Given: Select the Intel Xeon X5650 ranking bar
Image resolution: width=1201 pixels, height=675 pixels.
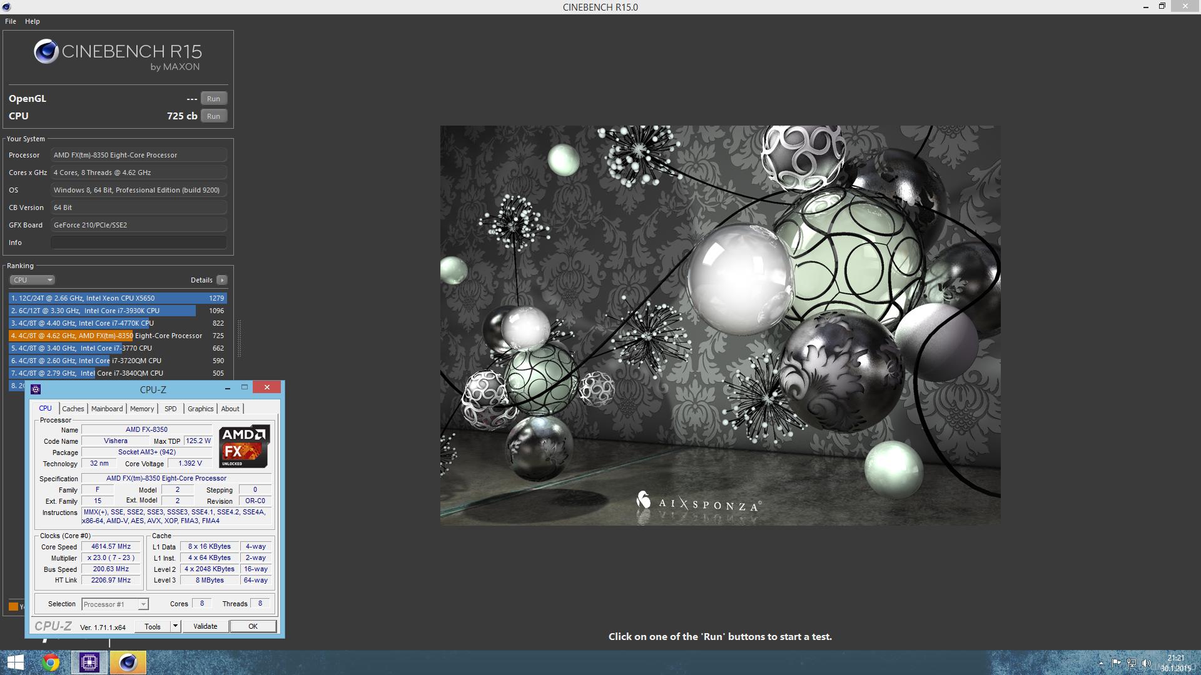Looking at the screenshot, I should pos(118,298).
